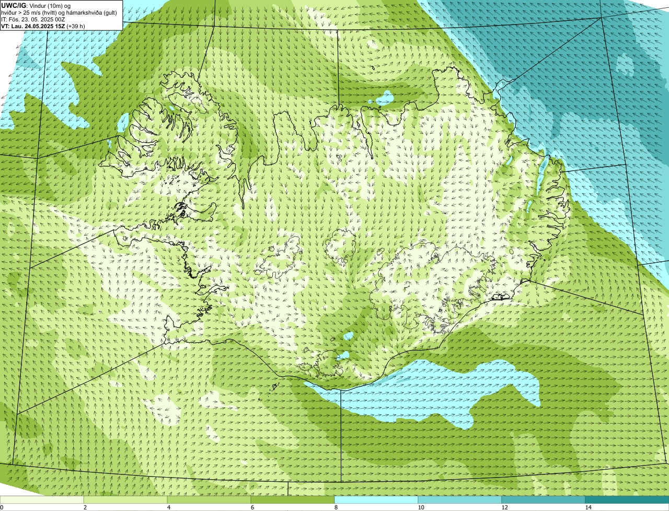
Task: Click the text "IT: Fös. 23. 05. 2025 00Z"
Action: pos(33,19)
